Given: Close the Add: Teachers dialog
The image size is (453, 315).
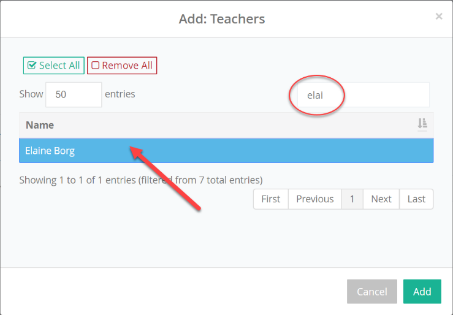Looking at the screenshot, I should (439, 17).
